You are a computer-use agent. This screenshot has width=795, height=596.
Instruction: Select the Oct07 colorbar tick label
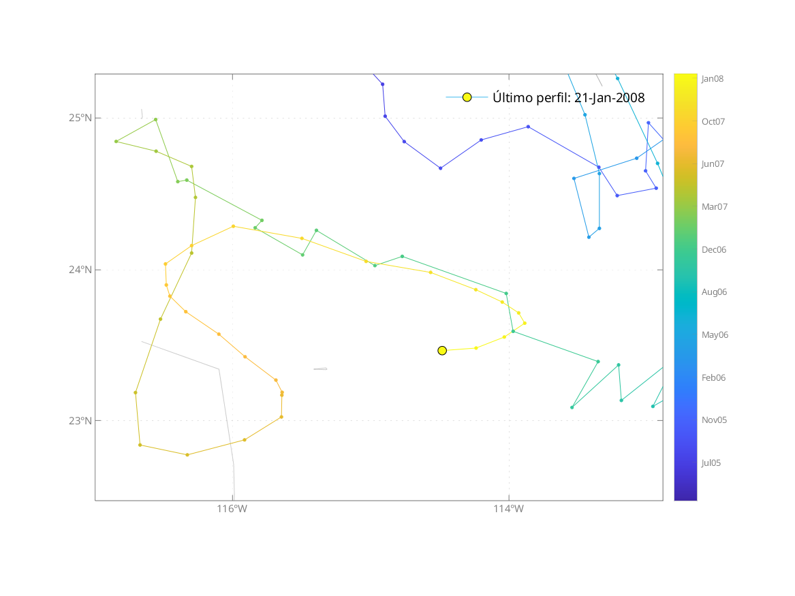click(713, 122)
